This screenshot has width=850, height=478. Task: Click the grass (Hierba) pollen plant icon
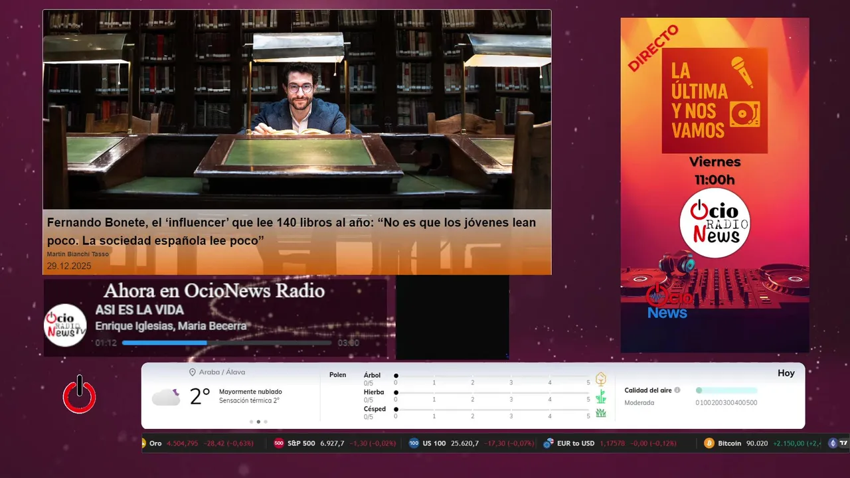[x=601, y=397]
